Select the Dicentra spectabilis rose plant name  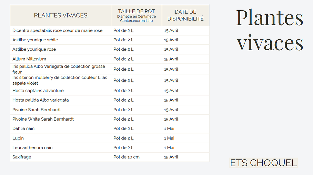pyautogui.click(x=57, y=31)
